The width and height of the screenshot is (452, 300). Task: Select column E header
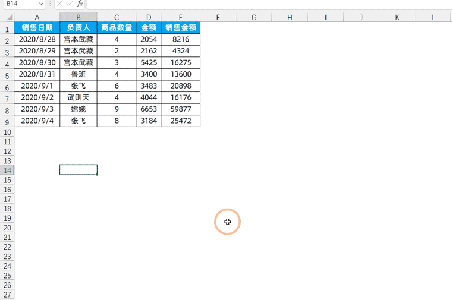point(180,17)
